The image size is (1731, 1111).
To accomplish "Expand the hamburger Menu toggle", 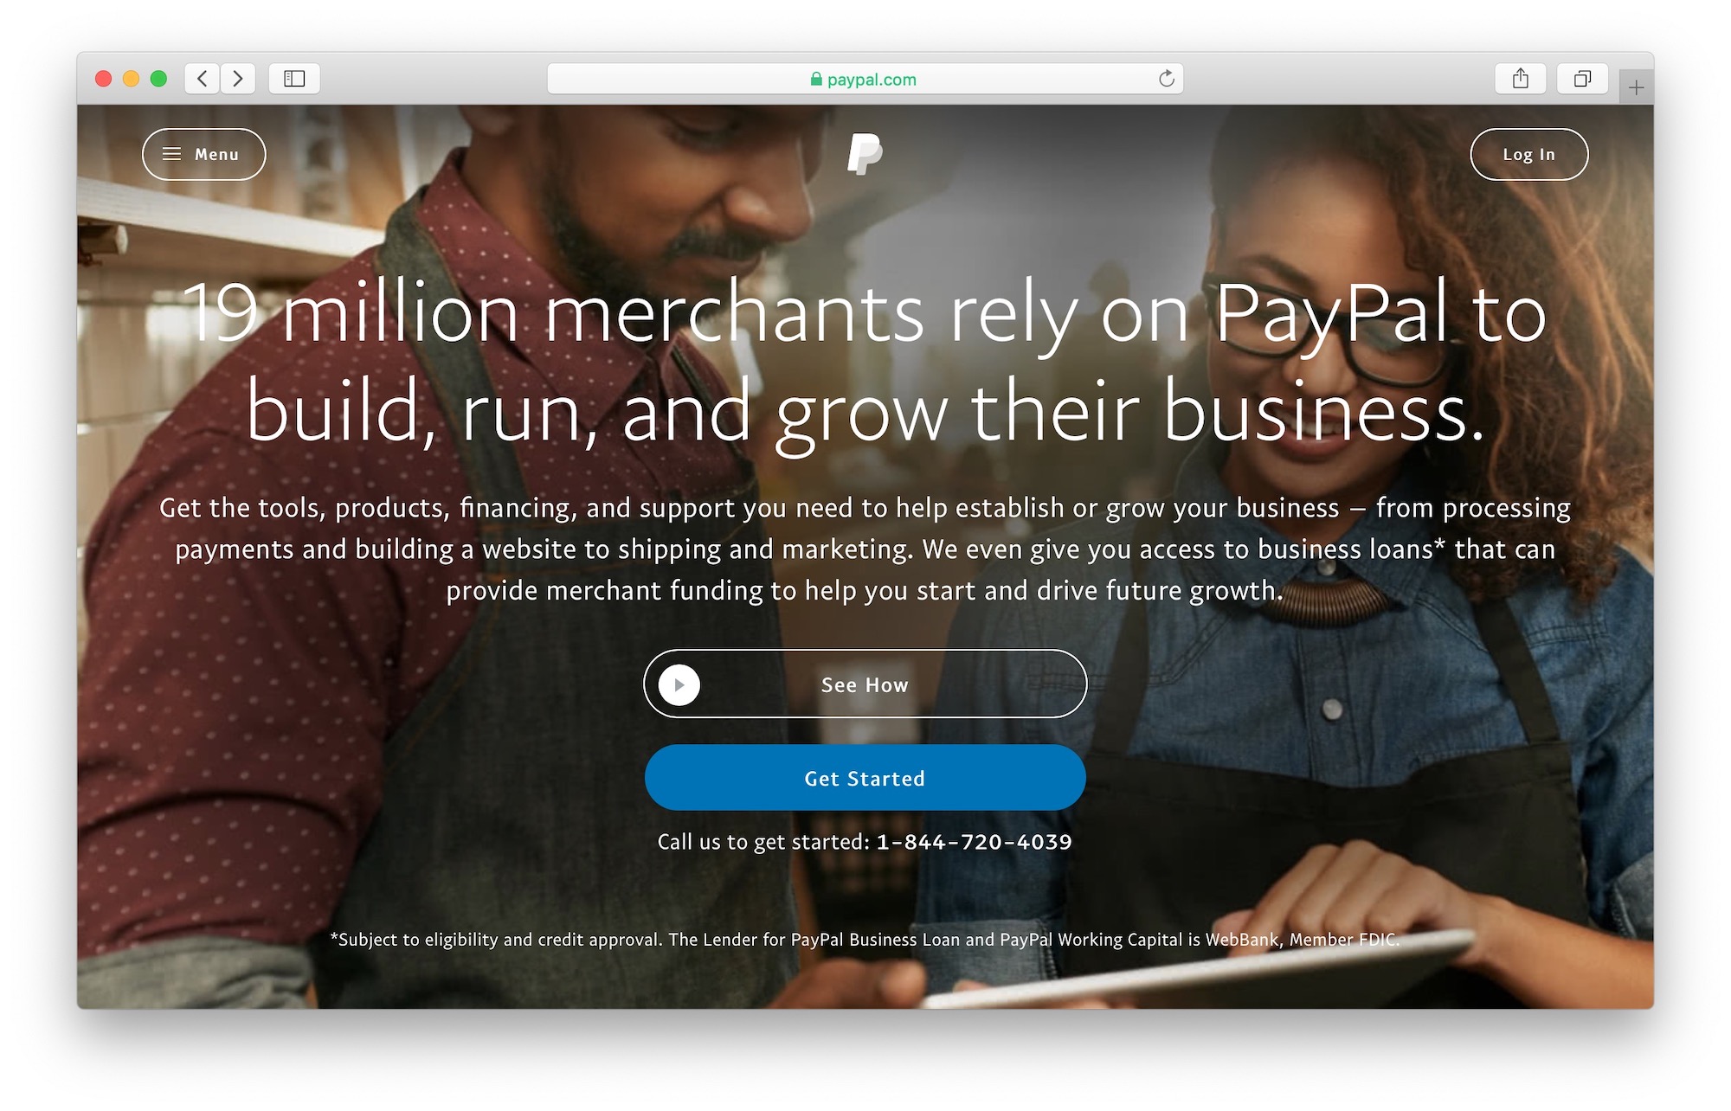I will (202, 154).
